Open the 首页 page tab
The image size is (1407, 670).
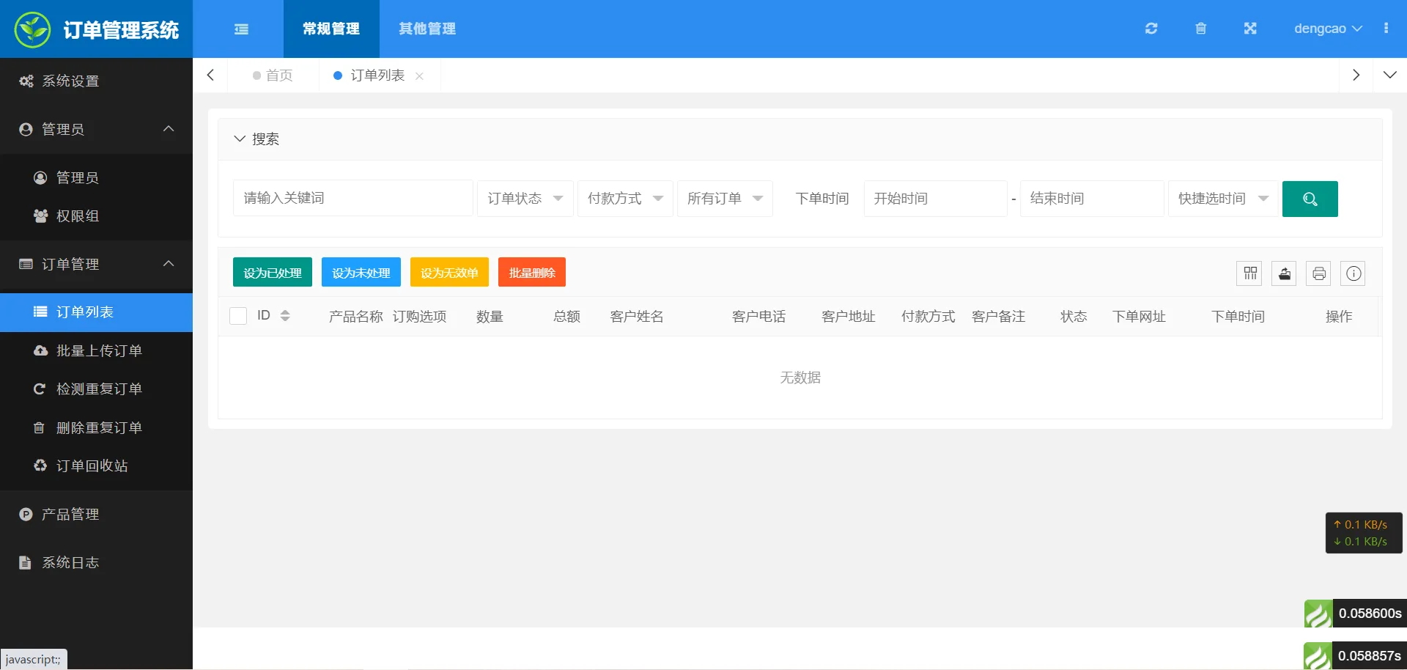click(x=273, y=76)
